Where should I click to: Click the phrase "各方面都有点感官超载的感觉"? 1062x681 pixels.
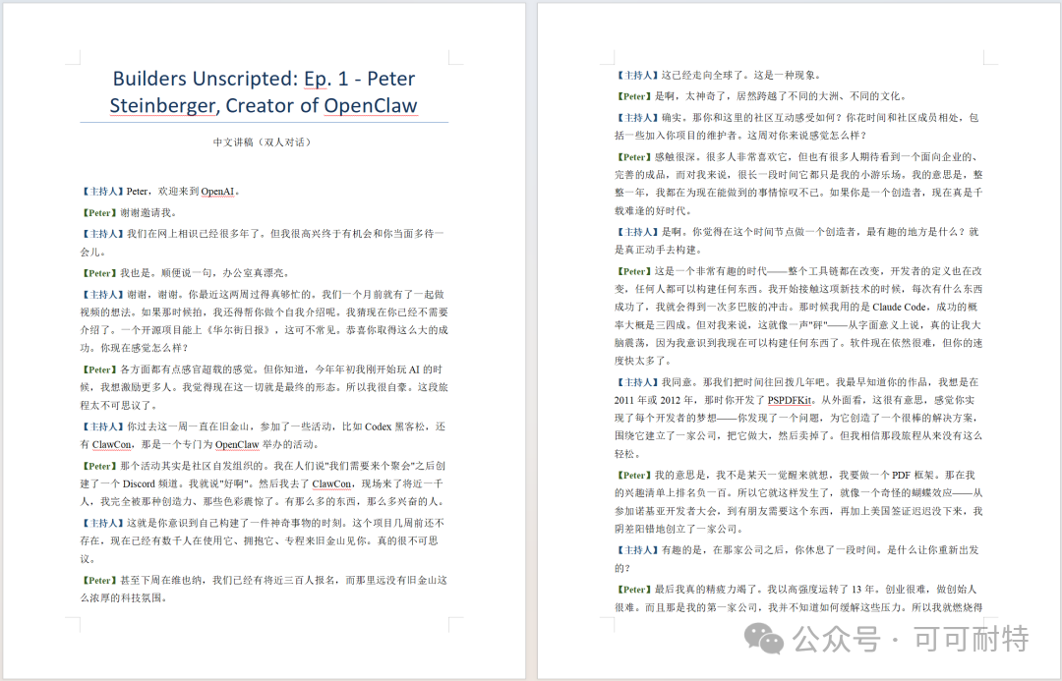(186, 369)
